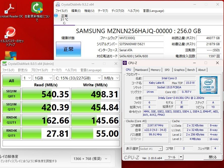Run the SEQ1M Q8T1 benchmark
Image resolution: width=224 pixels, height=168 pixels.
point(12,94)
